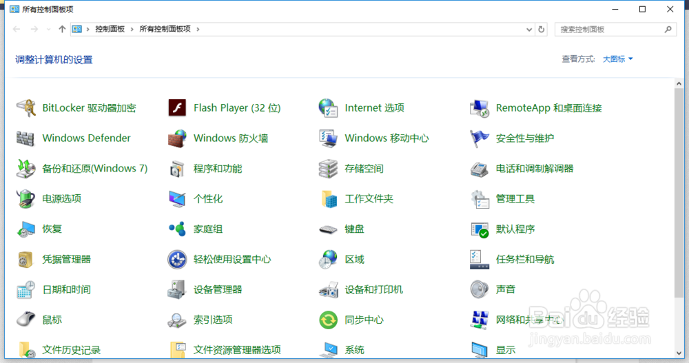This screenshot has height=363, width=689.
Task: Open the 存储空间 drives icon
Action: coord(328,168)
